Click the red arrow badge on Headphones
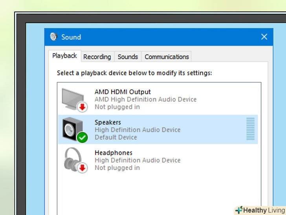Viewport: 286px width, 215px height. click(x=82, y=168)
